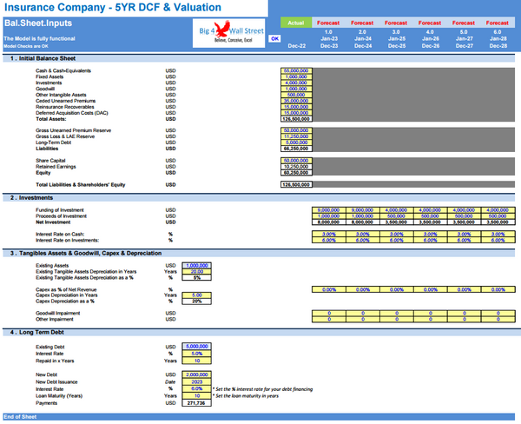Select the Other Intangible Assets 500,000 cell

(296, 95)
